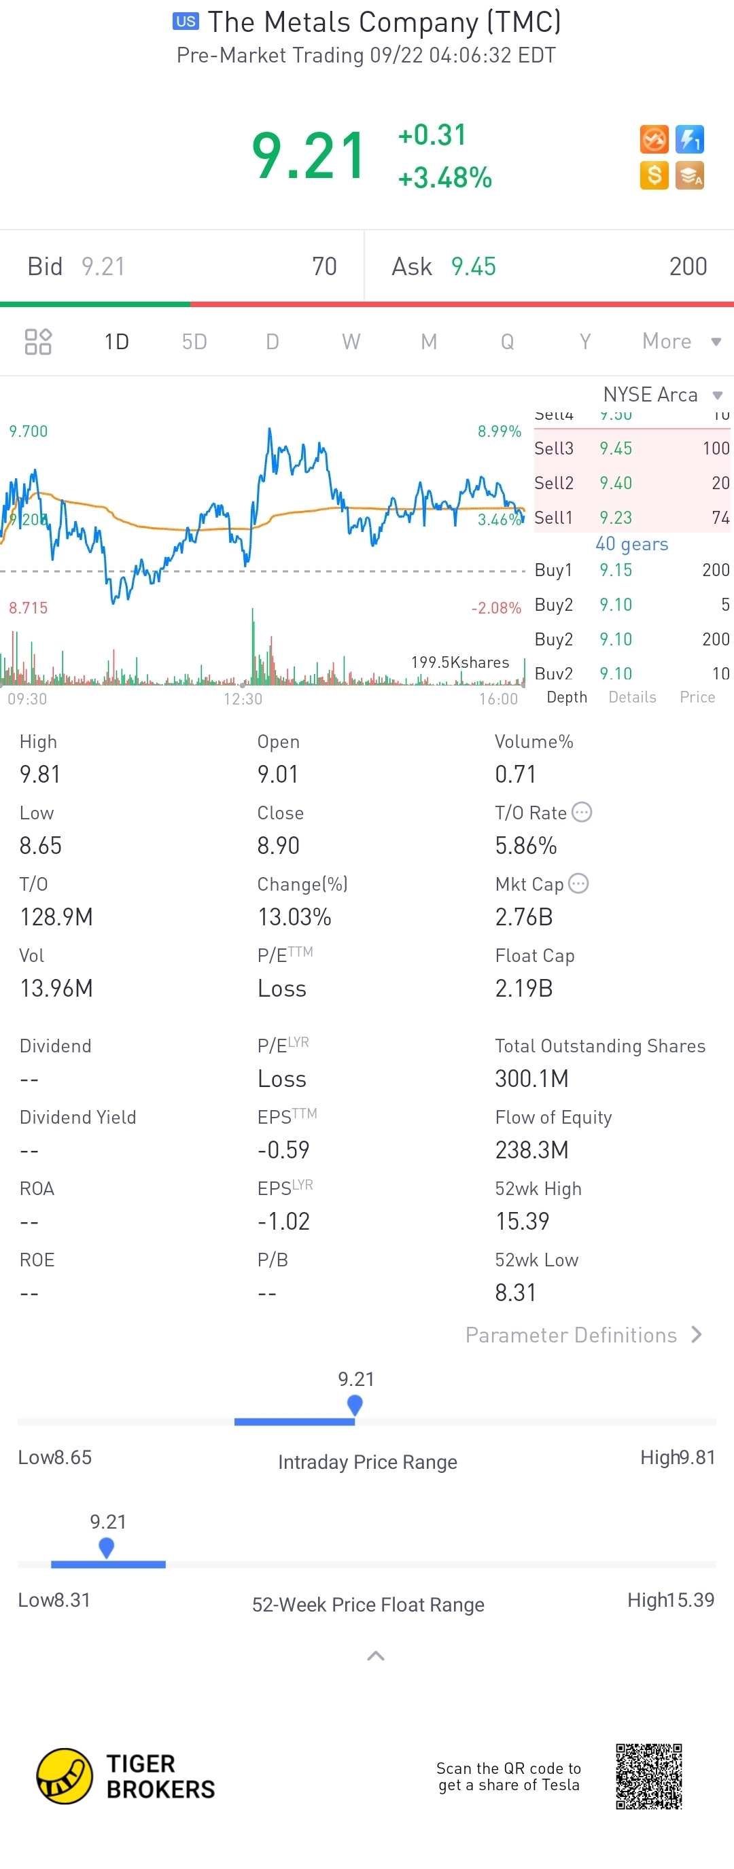734x1869 pixels.
Task: Open the NYSE Arca exchange dropdown
Action: [x=662, y=395]
